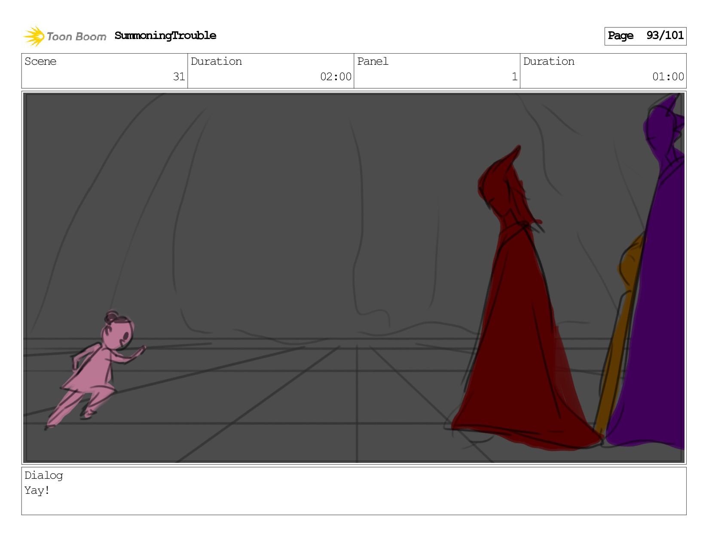Click the pink running child figure
This screenshot has height=547, width=709.
96,369
